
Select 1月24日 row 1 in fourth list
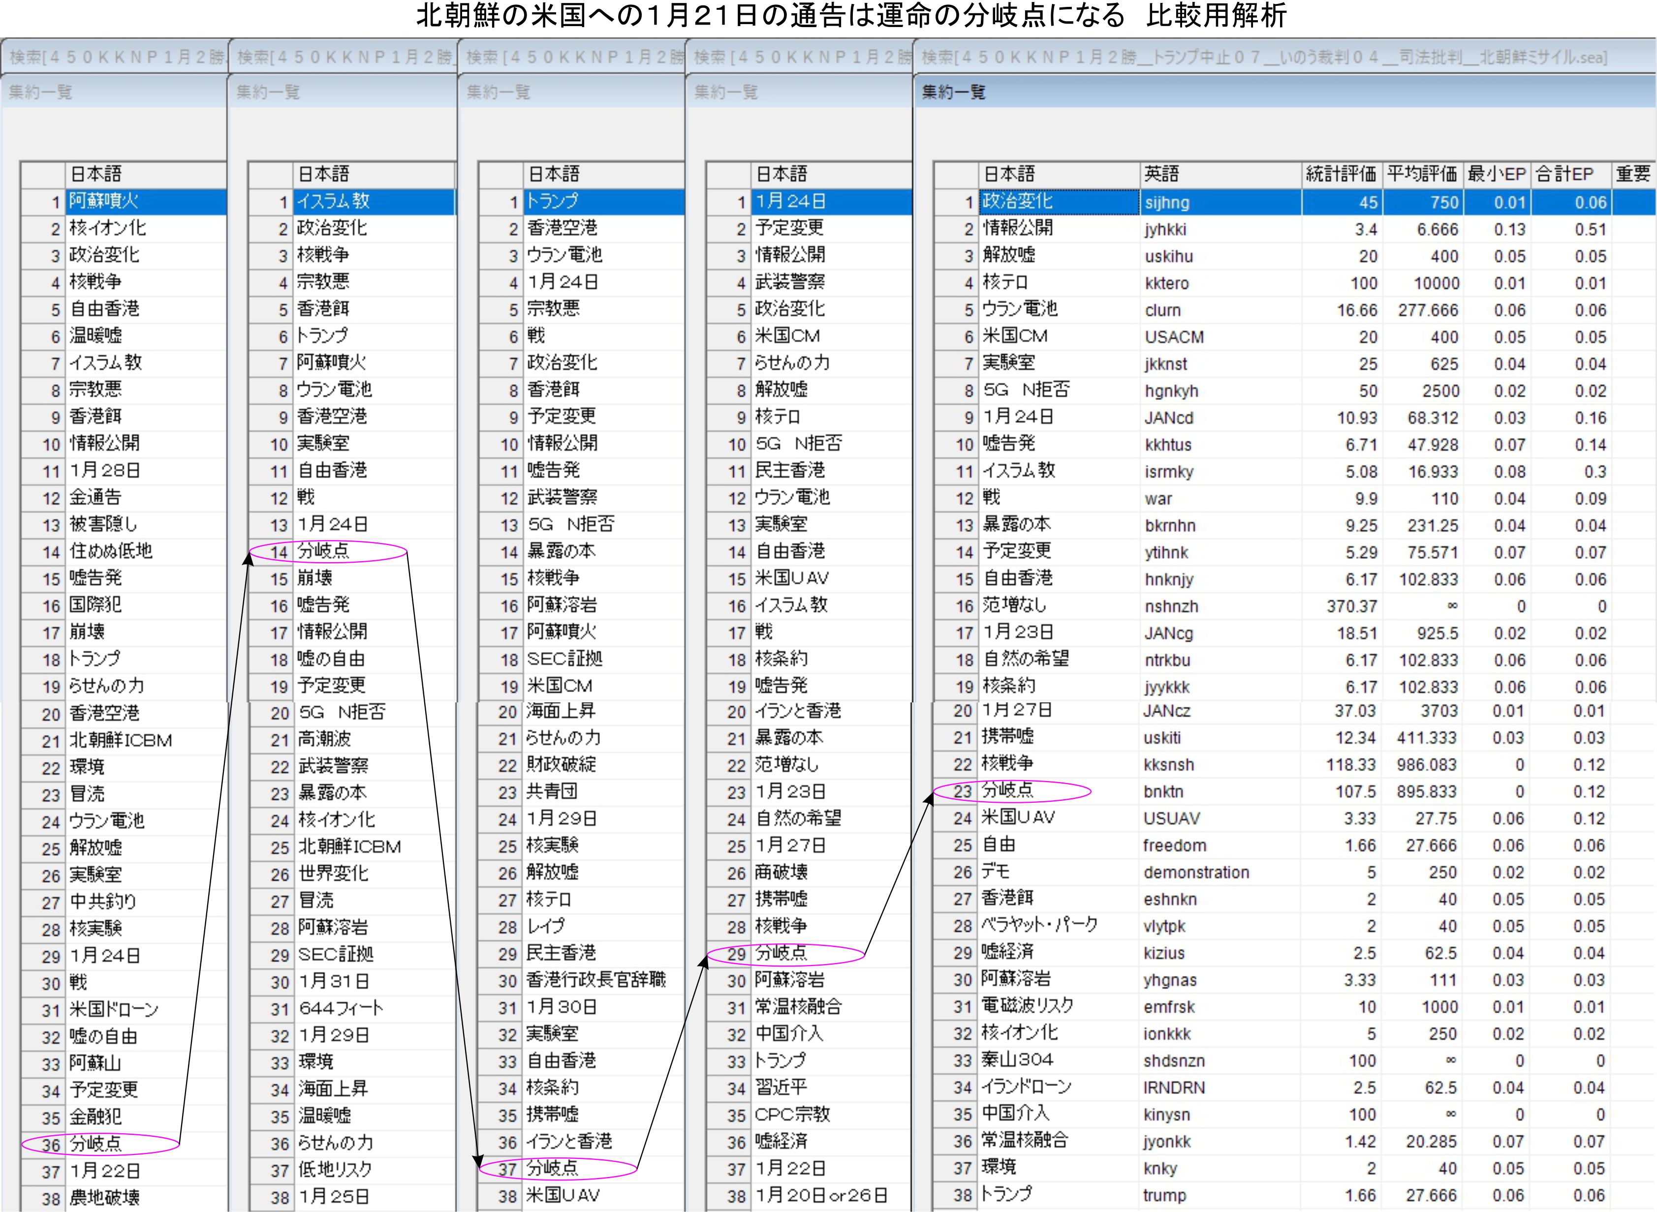[790, 202]
